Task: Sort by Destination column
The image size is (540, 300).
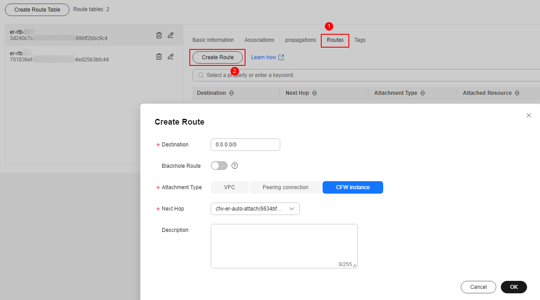Action: click(231, 93)
